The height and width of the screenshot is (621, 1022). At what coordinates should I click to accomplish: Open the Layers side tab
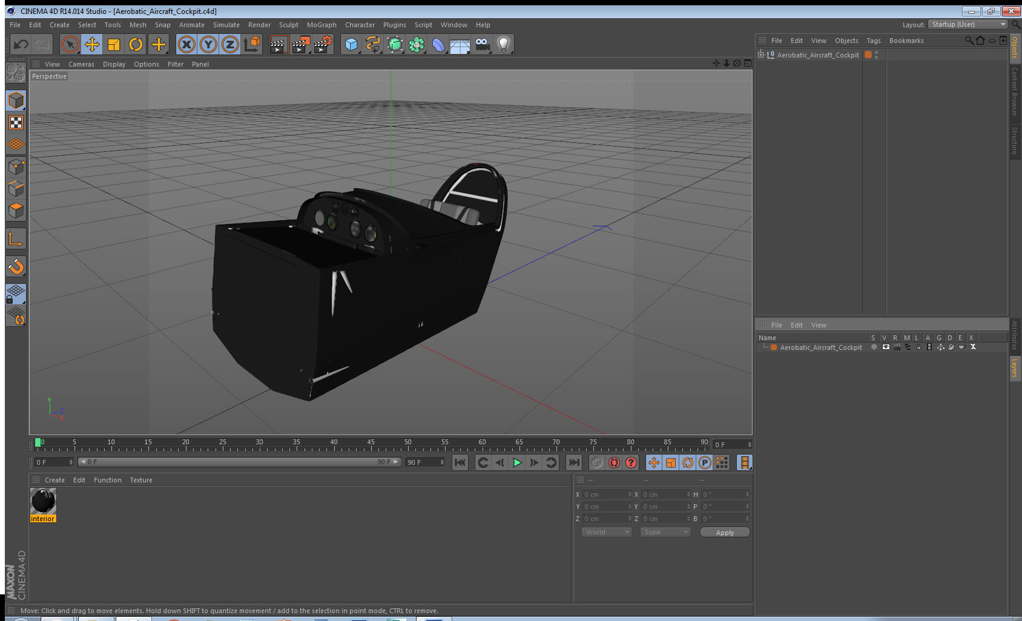coord(1015,368)
